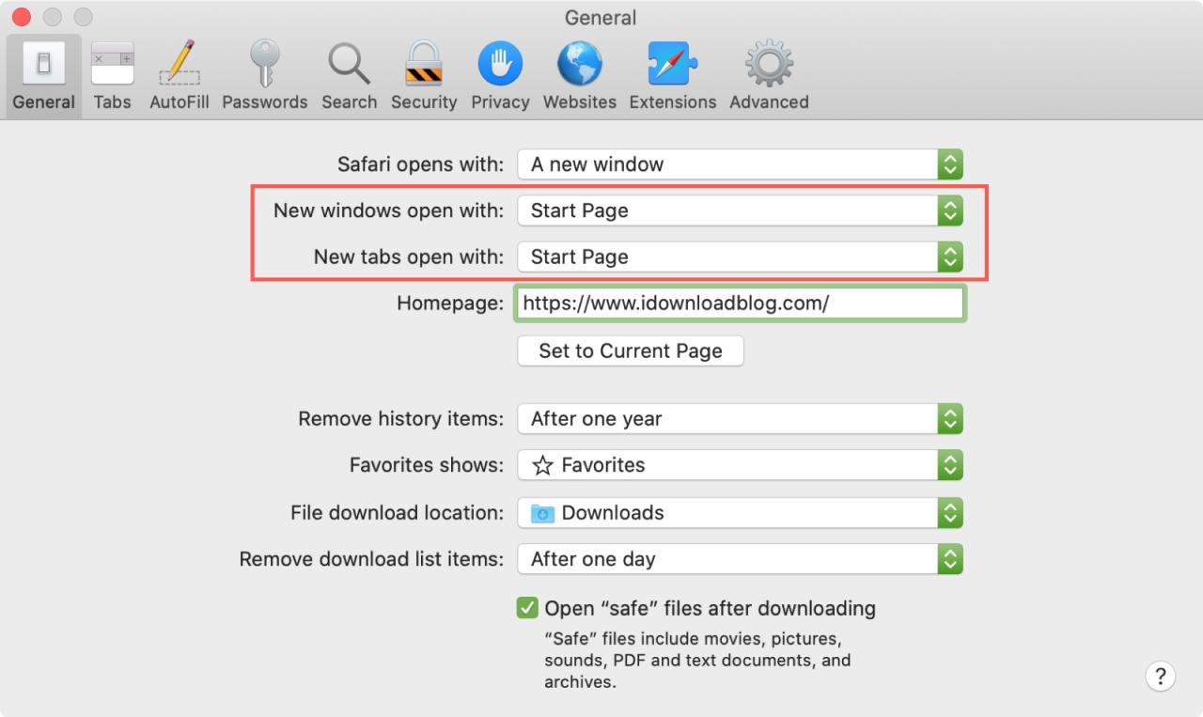Open the Websites preferences pane

(x=579, y=73)
